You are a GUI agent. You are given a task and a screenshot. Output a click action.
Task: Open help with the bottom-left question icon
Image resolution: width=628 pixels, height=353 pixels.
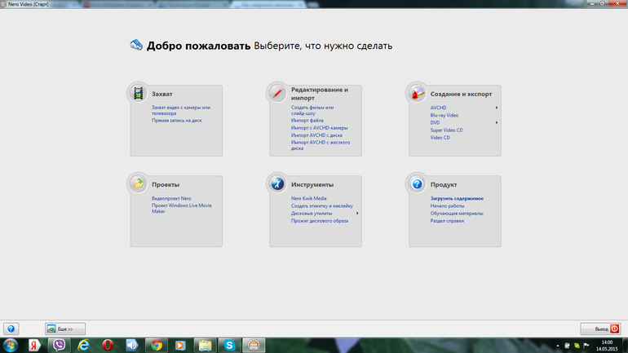(x=11, y=329)
